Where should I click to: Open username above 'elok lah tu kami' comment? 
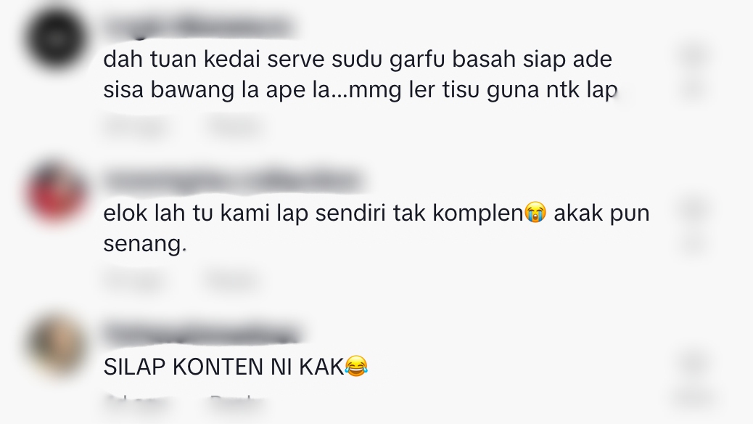pyautogui.click(x=232, y=180)
